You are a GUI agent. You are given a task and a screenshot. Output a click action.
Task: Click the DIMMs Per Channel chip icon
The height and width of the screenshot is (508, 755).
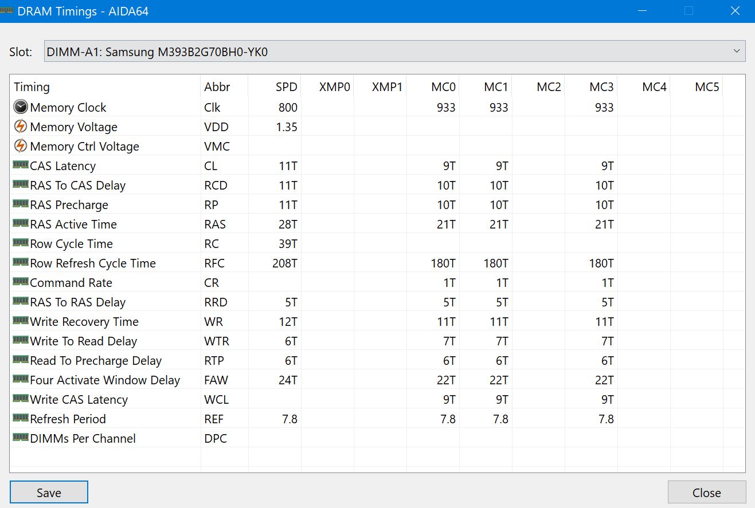(x=21, y=438)
